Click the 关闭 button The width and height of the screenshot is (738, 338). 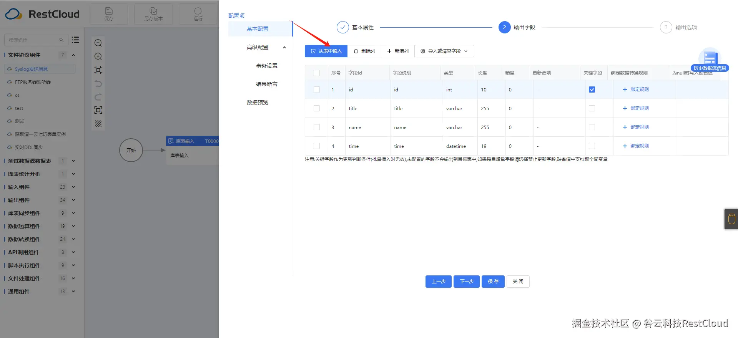tap(518, 282)
